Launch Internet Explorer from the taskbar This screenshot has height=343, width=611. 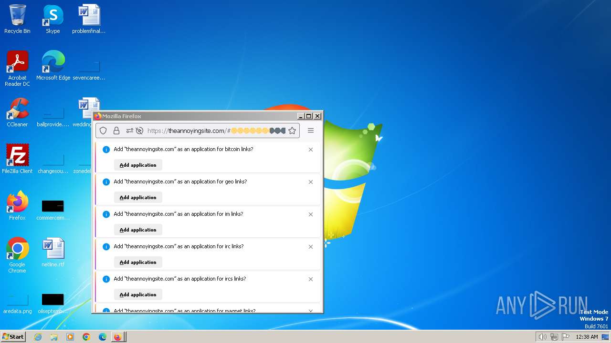38,337
